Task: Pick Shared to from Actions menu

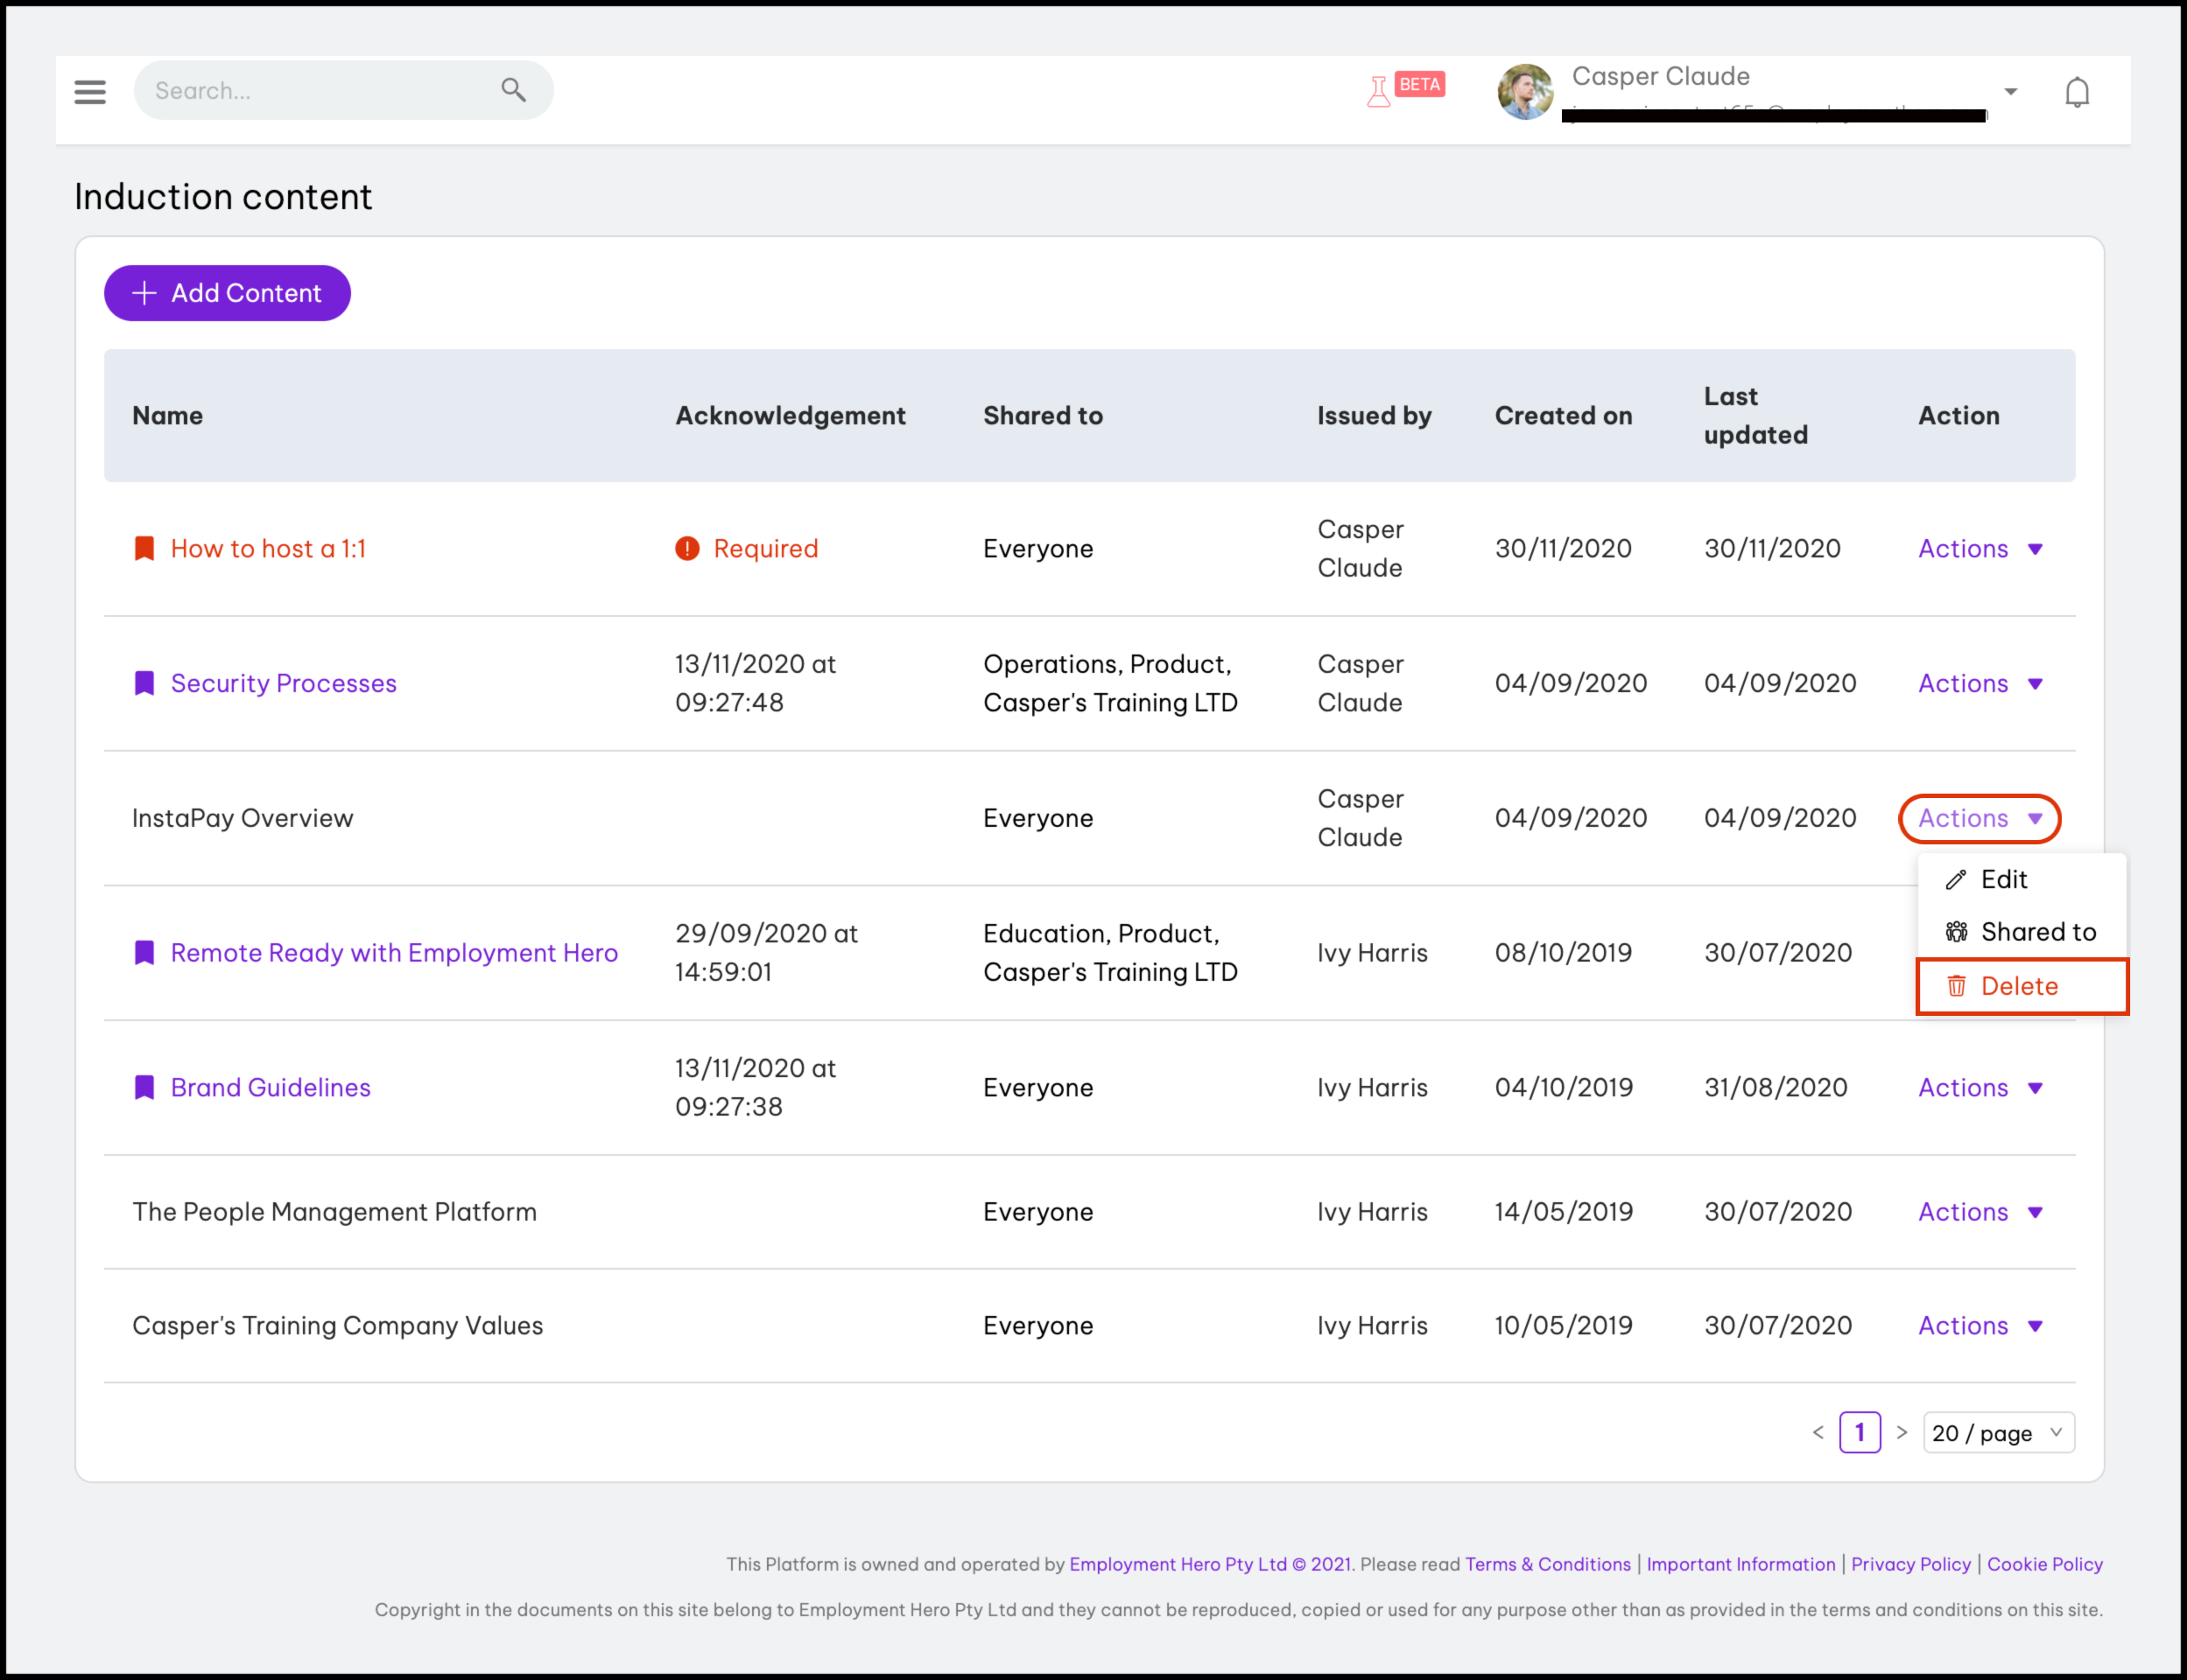Action: click(x=2037, y=932)
